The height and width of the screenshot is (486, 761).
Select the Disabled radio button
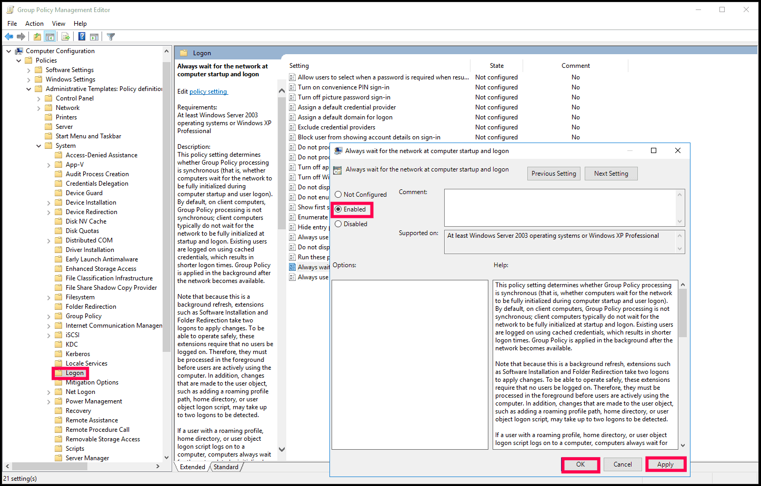coord(338,224)
